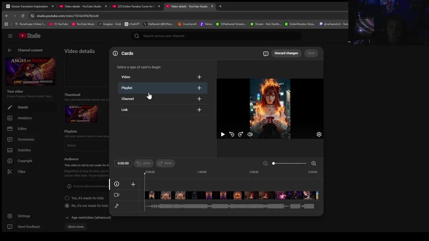Open ChatGPT bookmark

point(132,24)
